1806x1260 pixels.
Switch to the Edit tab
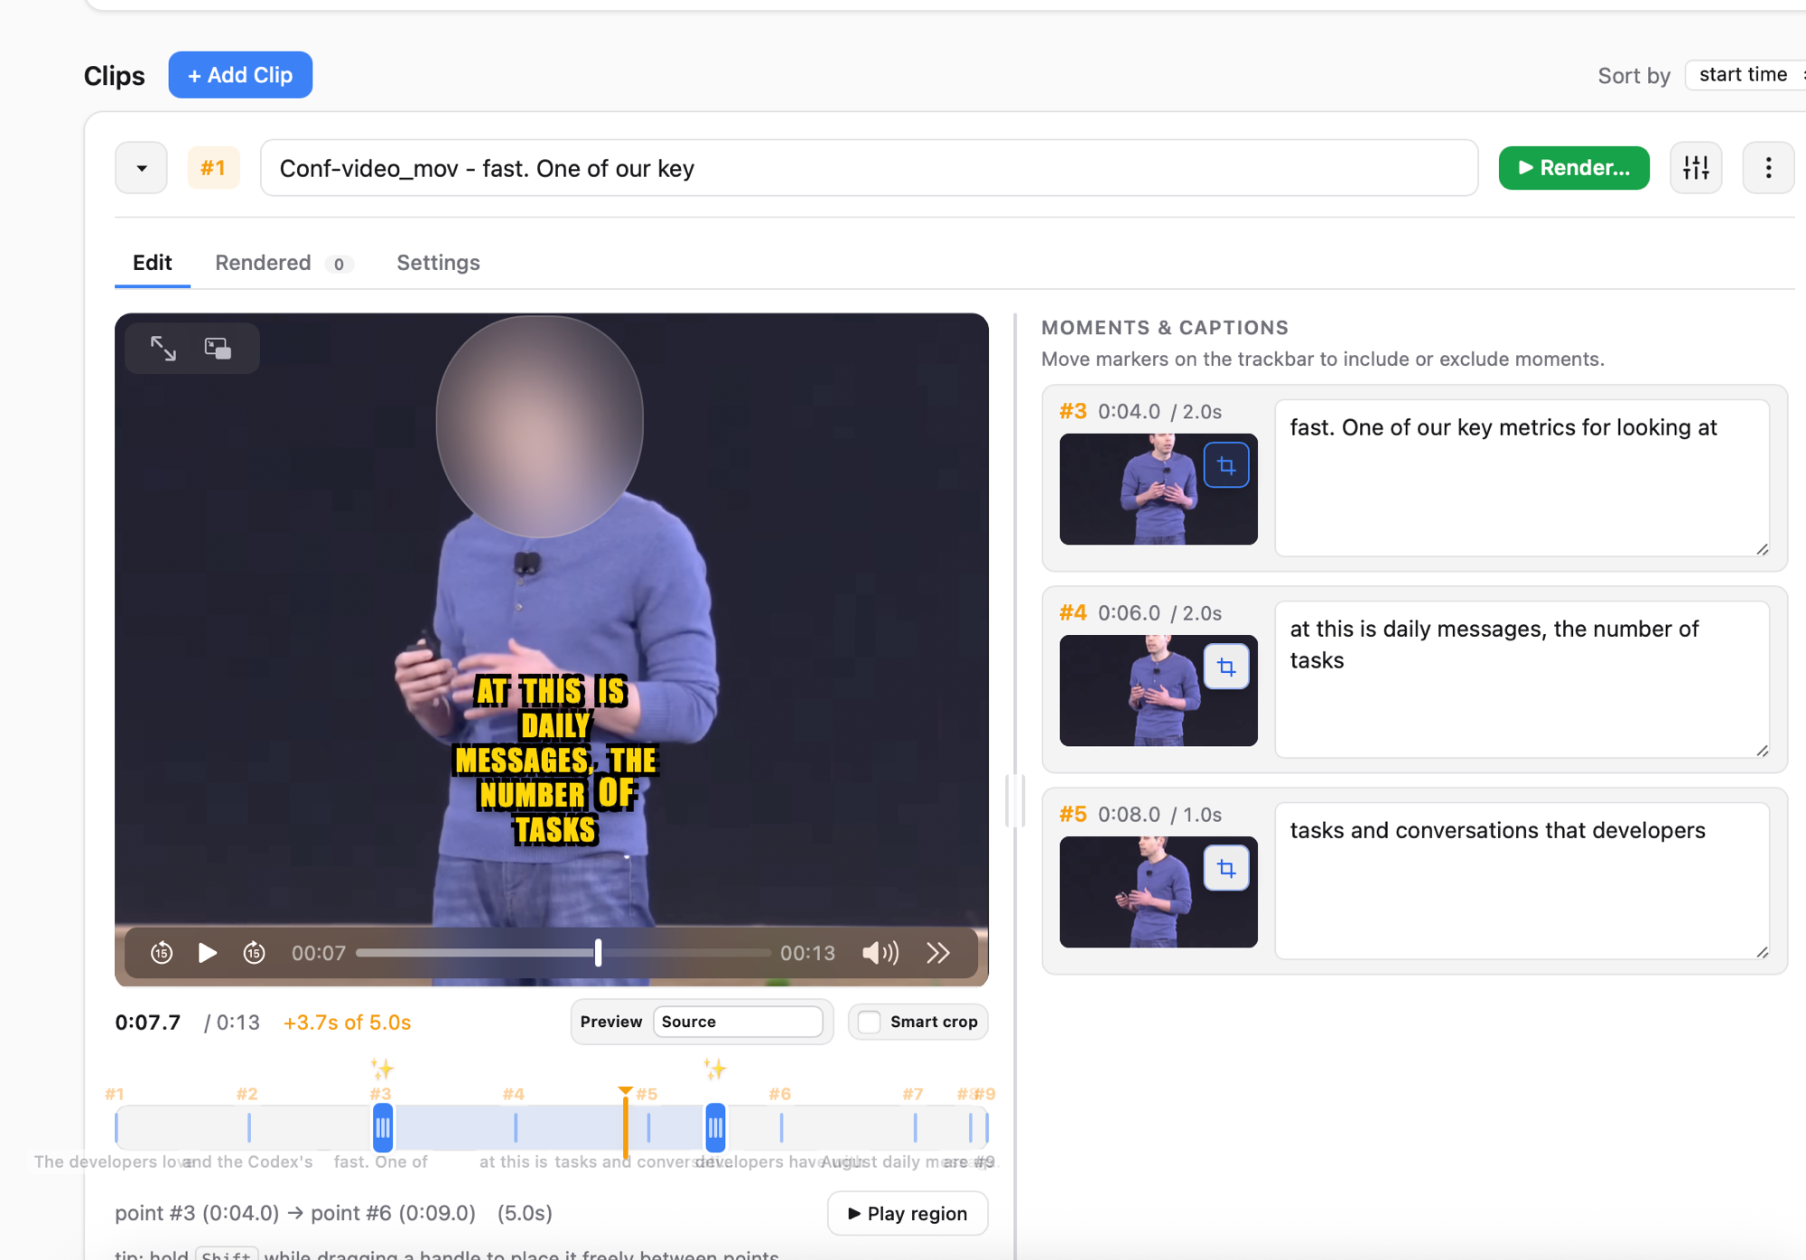tap(152, 263)
